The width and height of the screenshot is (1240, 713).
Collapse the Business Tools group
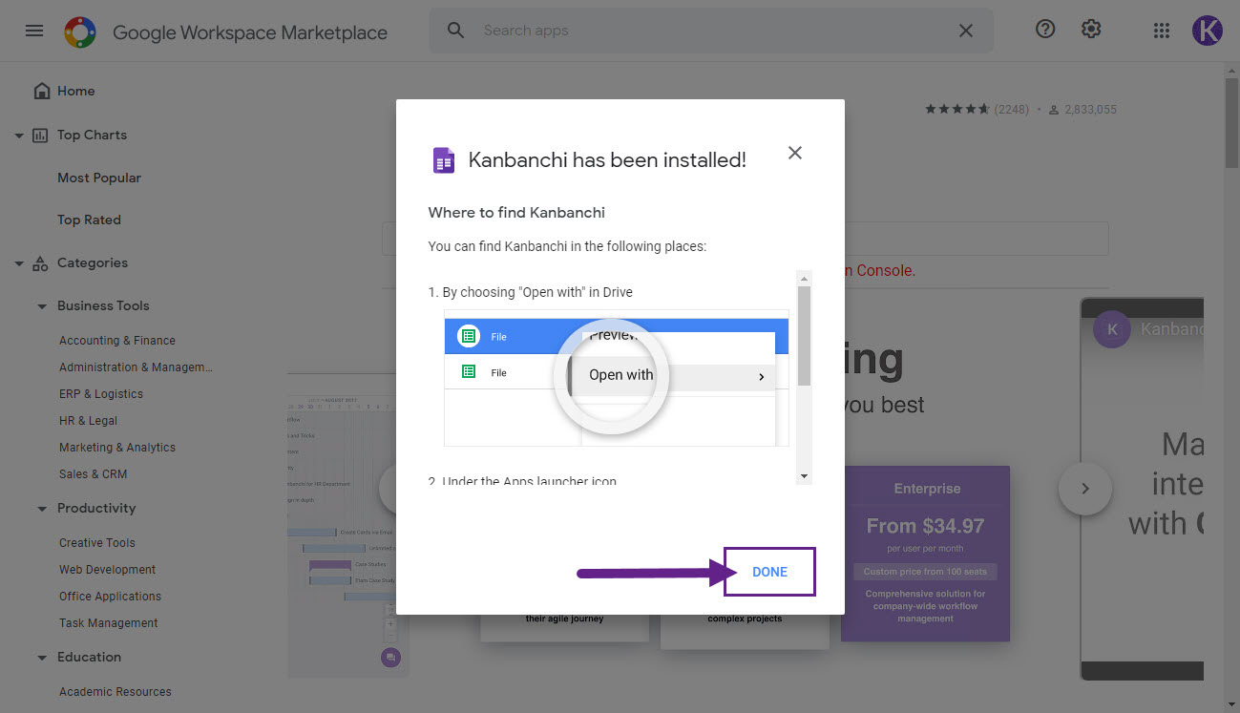(42, 306)
